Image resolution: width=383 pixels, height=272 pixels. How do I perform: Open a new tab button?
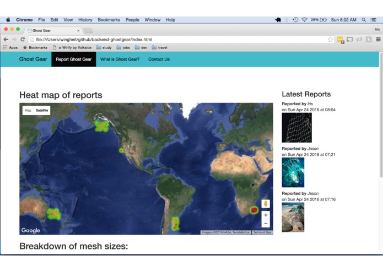[x=88, y=30]
